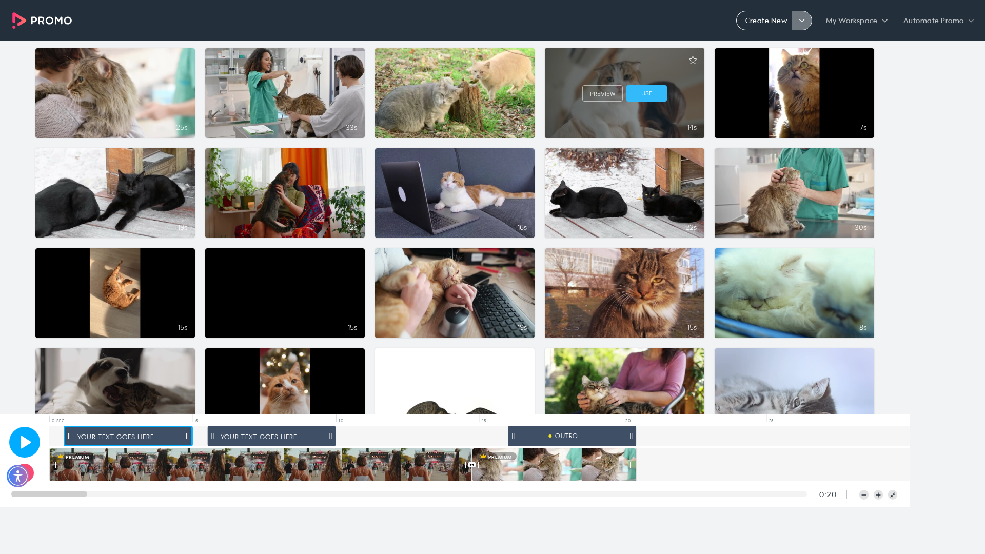985x554 pixels.
Task: Click the horizontal timeline scrollbar handle
Action: click(49, 494)
